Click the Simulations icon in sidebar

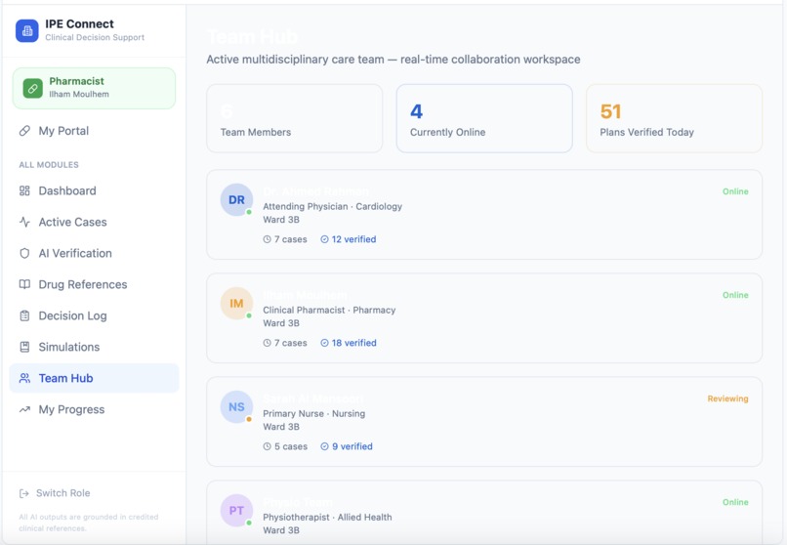[x=24, y=347]
